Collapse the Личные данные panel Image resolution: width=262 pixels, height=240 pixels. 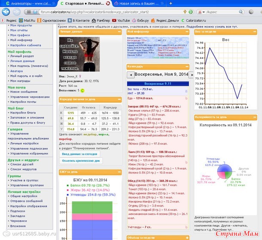119,32
